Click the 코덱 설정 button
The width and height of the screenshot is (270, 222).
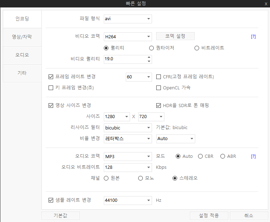click(175, 36)
